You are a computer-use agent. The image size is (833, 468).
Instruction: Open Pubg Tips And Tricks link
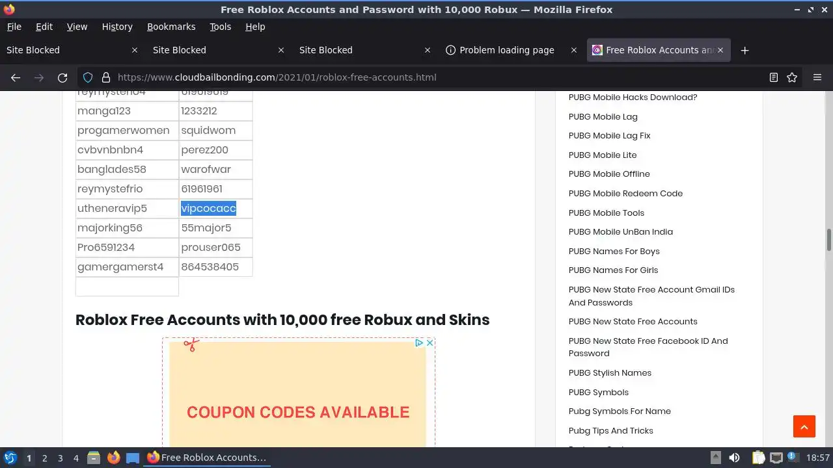pyautogui.click(x=610, y=431)
